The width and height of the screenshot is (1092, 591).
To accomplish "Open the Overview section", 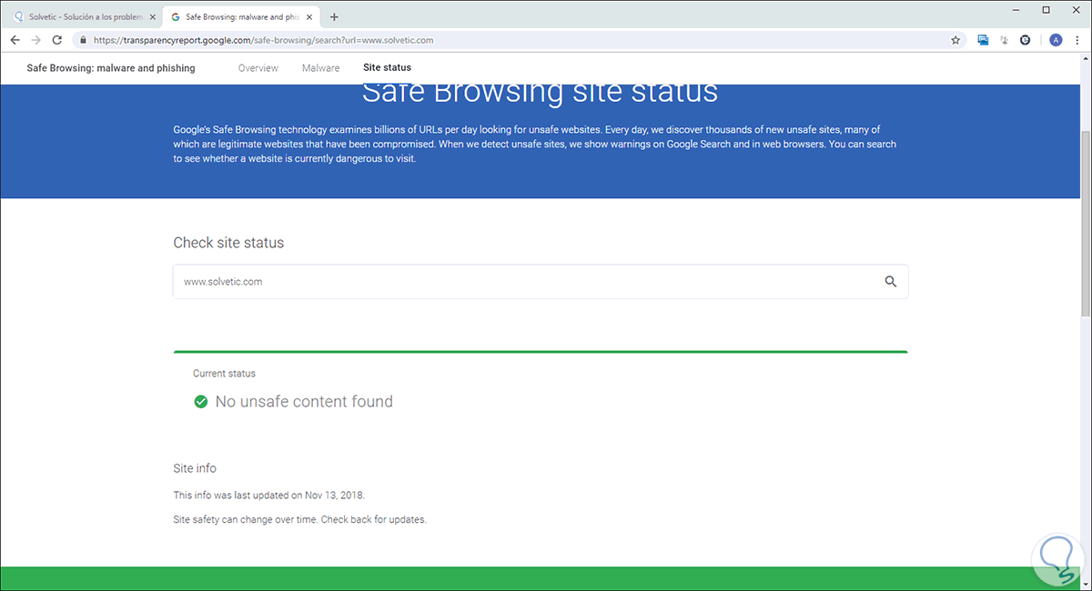I will click(258, 68).
